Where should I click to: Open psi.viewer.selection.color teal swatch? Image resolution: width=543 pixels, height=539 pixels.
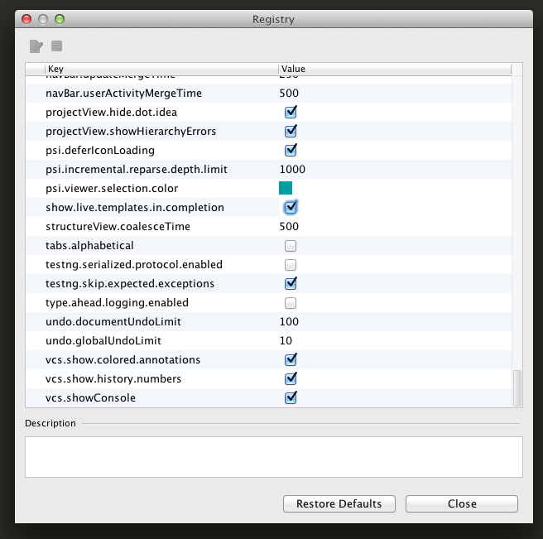286,188
